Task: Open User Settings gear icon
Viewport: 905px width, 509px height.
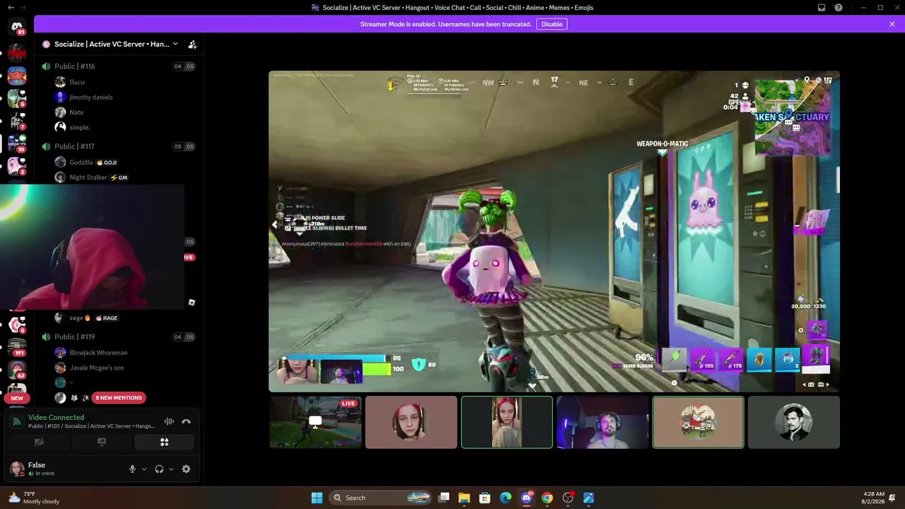Action: tap(186, 469)
